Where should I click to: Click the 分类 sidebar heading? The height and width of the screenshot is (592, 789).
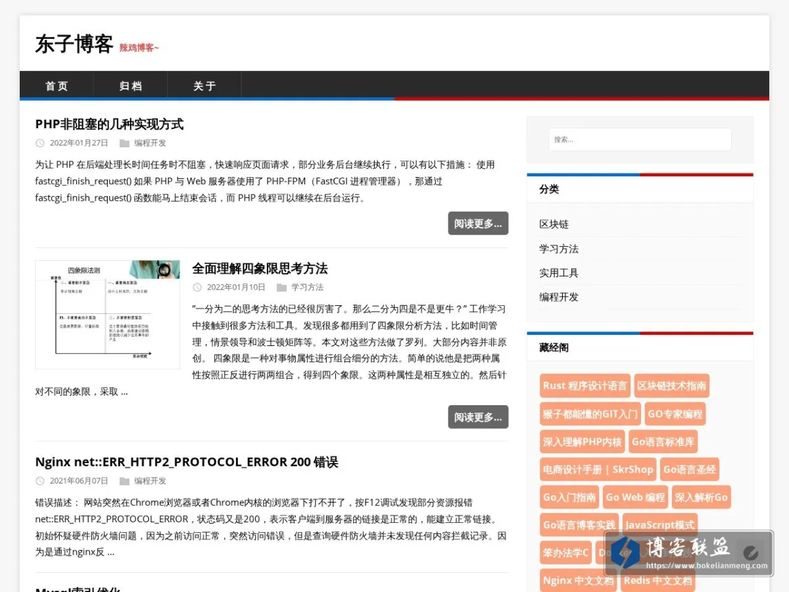[549, 189]
